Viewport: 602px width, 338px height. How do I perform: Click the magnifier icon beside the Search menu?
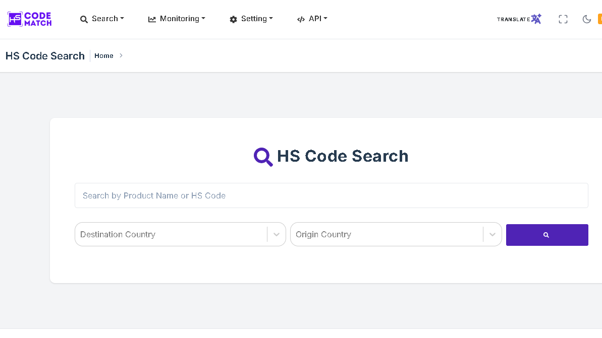tap(84, 19)
